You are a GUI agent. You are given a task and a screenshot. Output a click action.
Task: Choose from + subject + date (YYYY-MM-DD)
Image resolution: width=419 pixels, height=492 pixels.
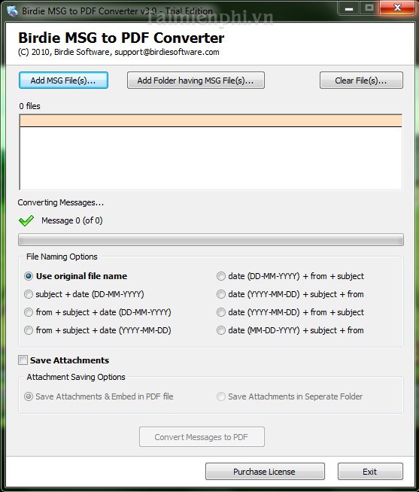(x=98, y=330)
